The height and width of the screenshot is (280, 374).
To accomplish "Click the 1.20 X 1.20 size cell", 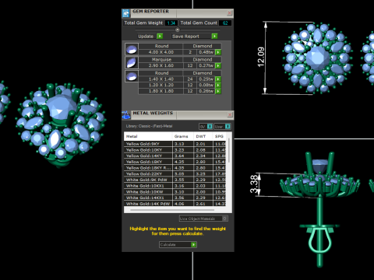I will click(x=161, y=85).
